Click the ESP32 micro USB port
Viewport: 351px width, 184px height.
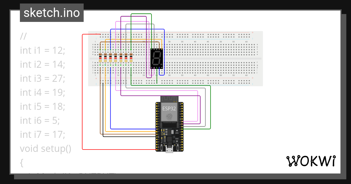pos(169,150)
